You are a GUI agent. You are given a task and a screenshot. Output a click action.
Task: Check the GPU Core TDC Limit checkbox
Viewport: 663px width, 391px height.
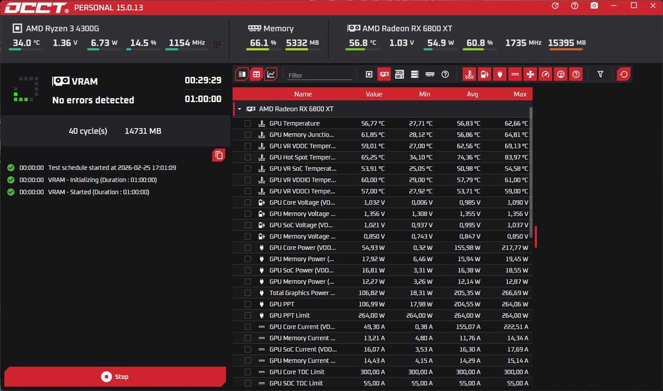pos(248,372)
